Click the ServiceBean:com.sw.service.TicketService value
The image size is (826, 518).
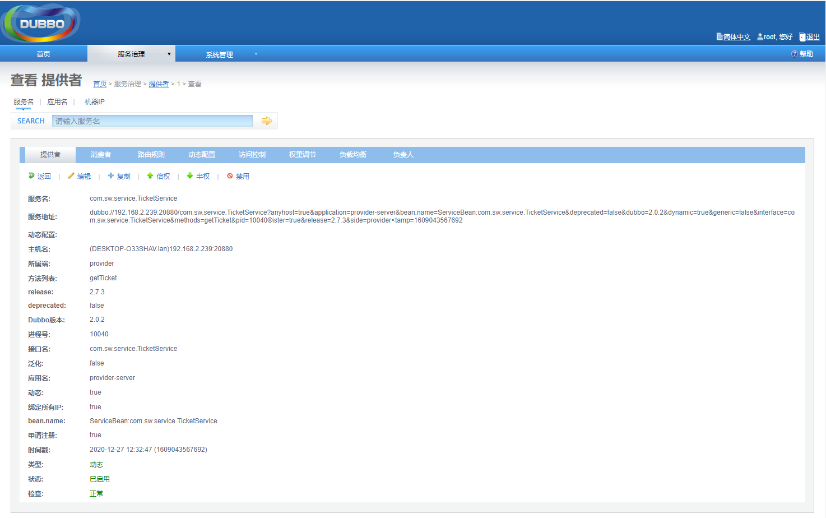point(154,421)
